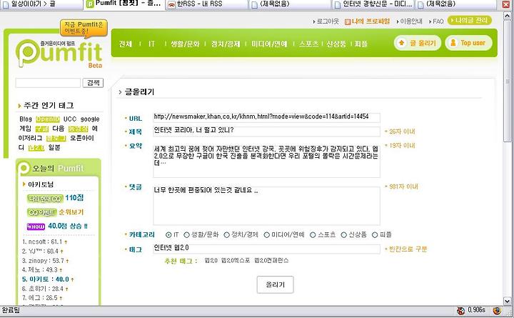Select the 생활/문화 category radio button
The height and width of the screenshot is (318, 514).
[x=186, y=234]
